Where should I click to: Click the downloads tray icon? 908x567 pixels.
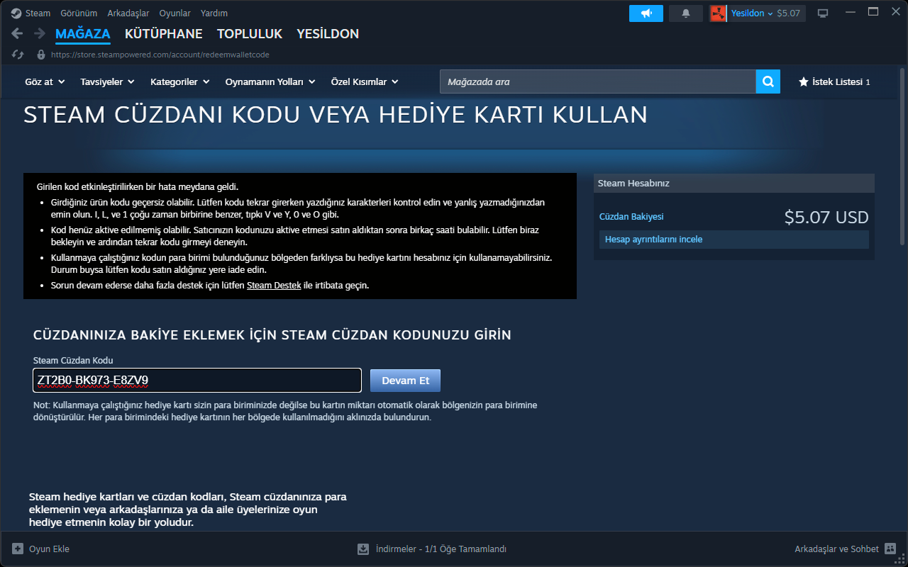tap(363, 549)
